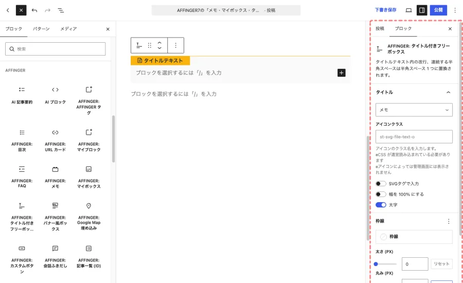Image resolution: width=463 pixels, height=283 pixels.
Task: Insert the Google Map 埋め込み block
Action: click(x=88, y=217)
